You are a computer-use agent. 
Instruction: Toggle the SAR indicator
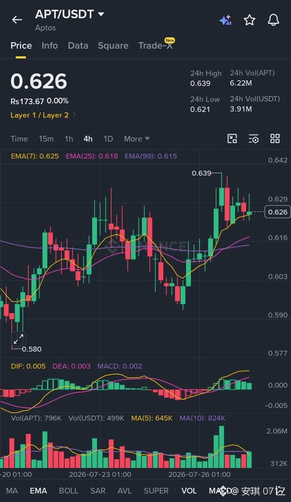(x=98, y=491)
